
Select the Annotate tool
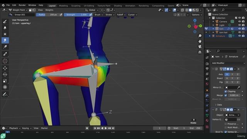5,94
